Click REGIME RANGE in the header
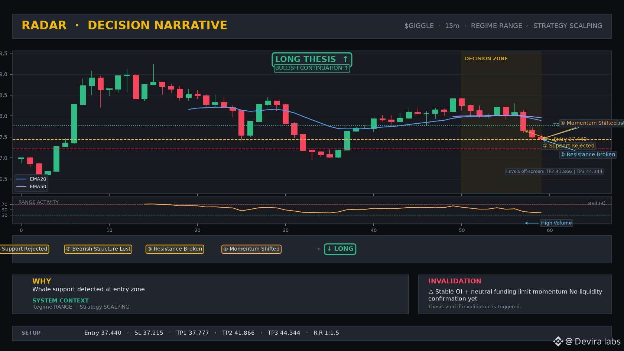 click(496, 26)
